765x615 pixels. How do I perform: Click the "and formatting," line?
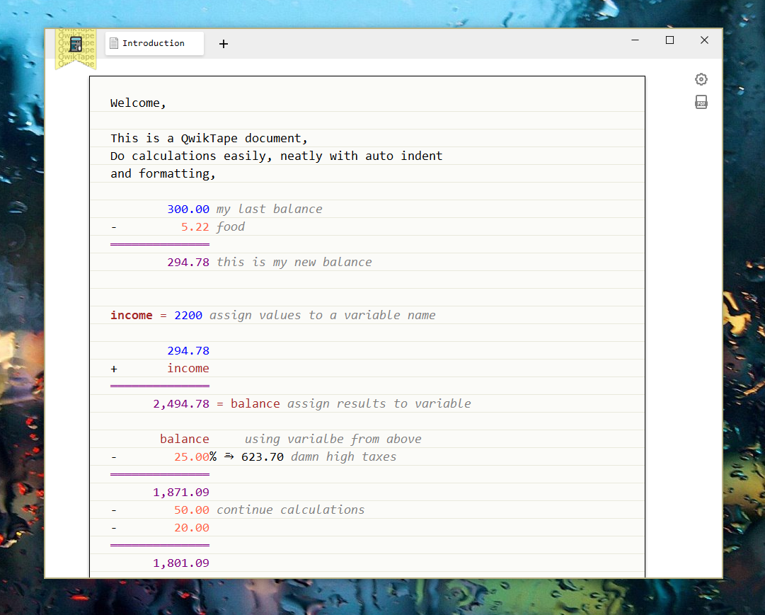(x=163, y=173)
